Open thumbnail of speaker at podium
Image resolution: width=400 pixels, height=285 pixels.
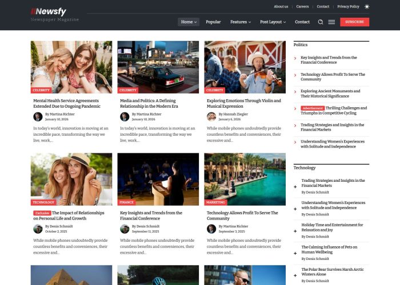point(158,179)
